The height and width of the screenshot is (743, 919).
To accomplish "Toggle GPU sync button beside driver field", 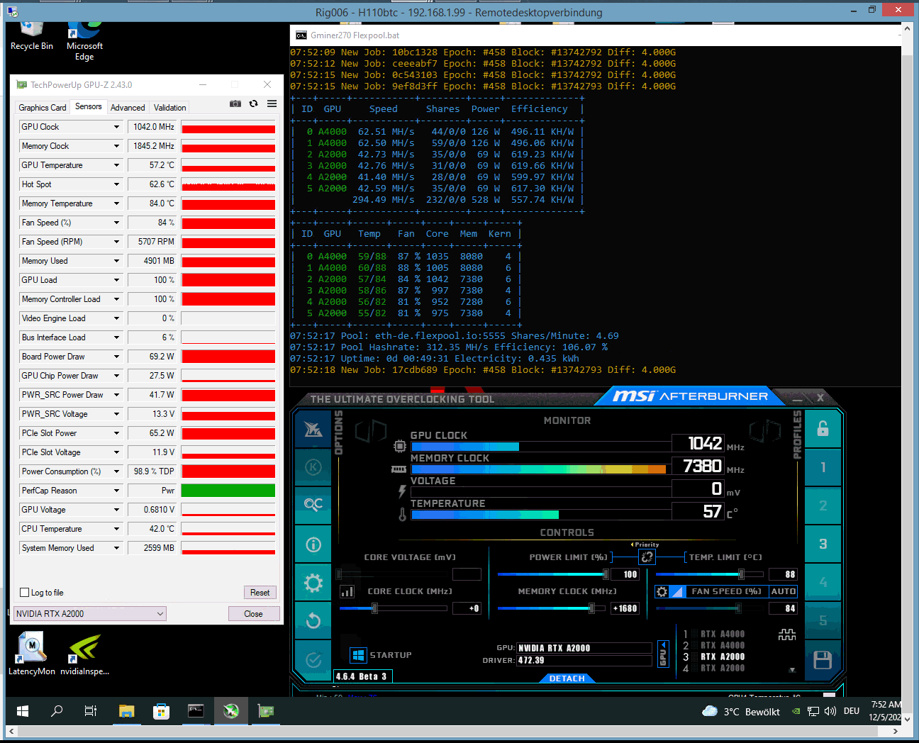I will (x=663, y=654).
